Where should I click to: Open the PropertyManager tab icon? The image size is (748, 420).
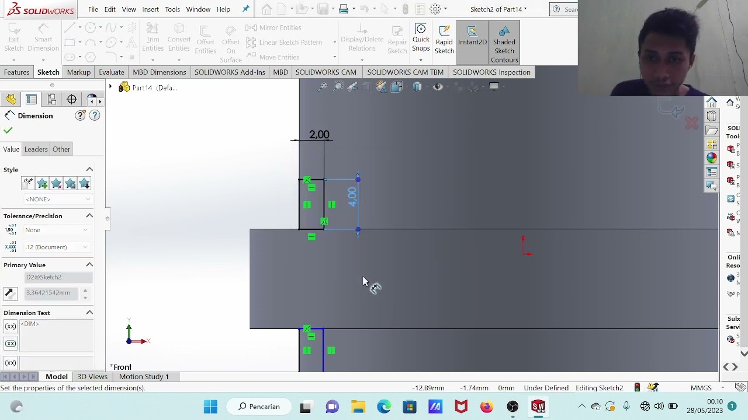(31, 100)
